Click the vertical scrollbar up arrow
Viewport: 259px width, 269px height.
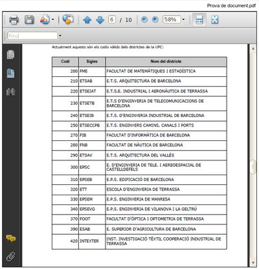253,48
